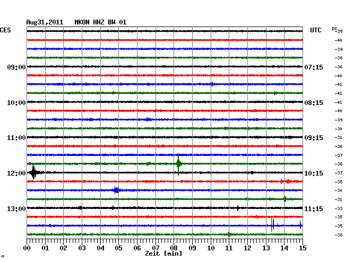Click the 02 minute axis tick label
The width and height of the screenshot is (345, 262).
pyautogui.click(x=63, y=248)
